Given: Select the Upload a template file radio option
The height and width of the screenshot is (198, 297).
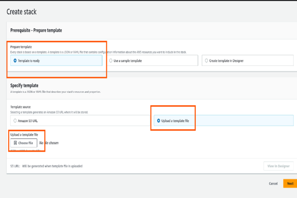Looking at the screenshot, I should click(224, 121).
